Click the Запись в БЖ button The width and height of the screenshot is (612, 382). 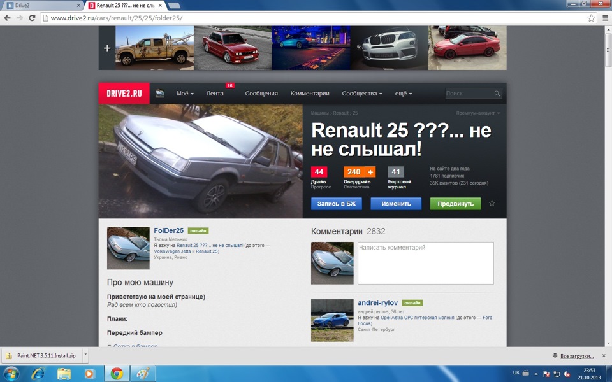tap(337, 204)
